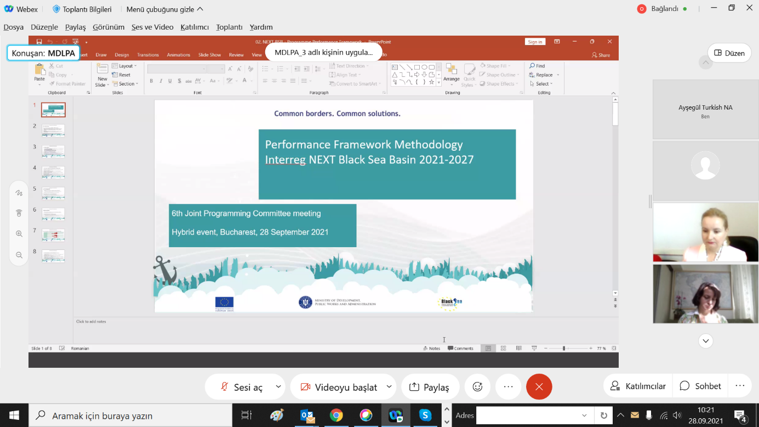Open the emoji reactions button

[x=477, y=387]
